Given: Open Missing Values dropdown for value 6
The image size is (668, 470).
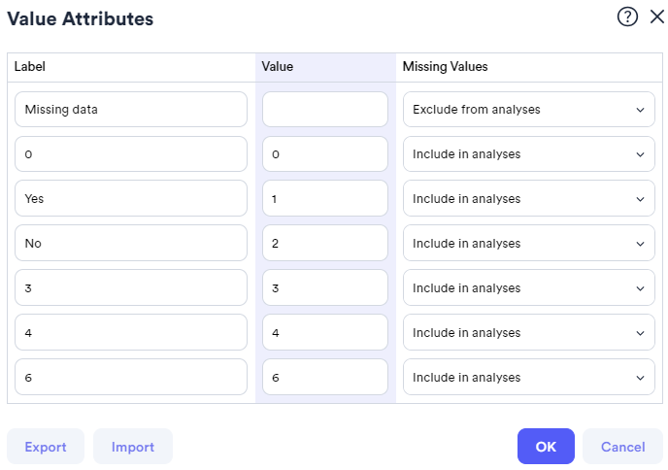Looking at the screenshot, I should [x=528, y=378].
